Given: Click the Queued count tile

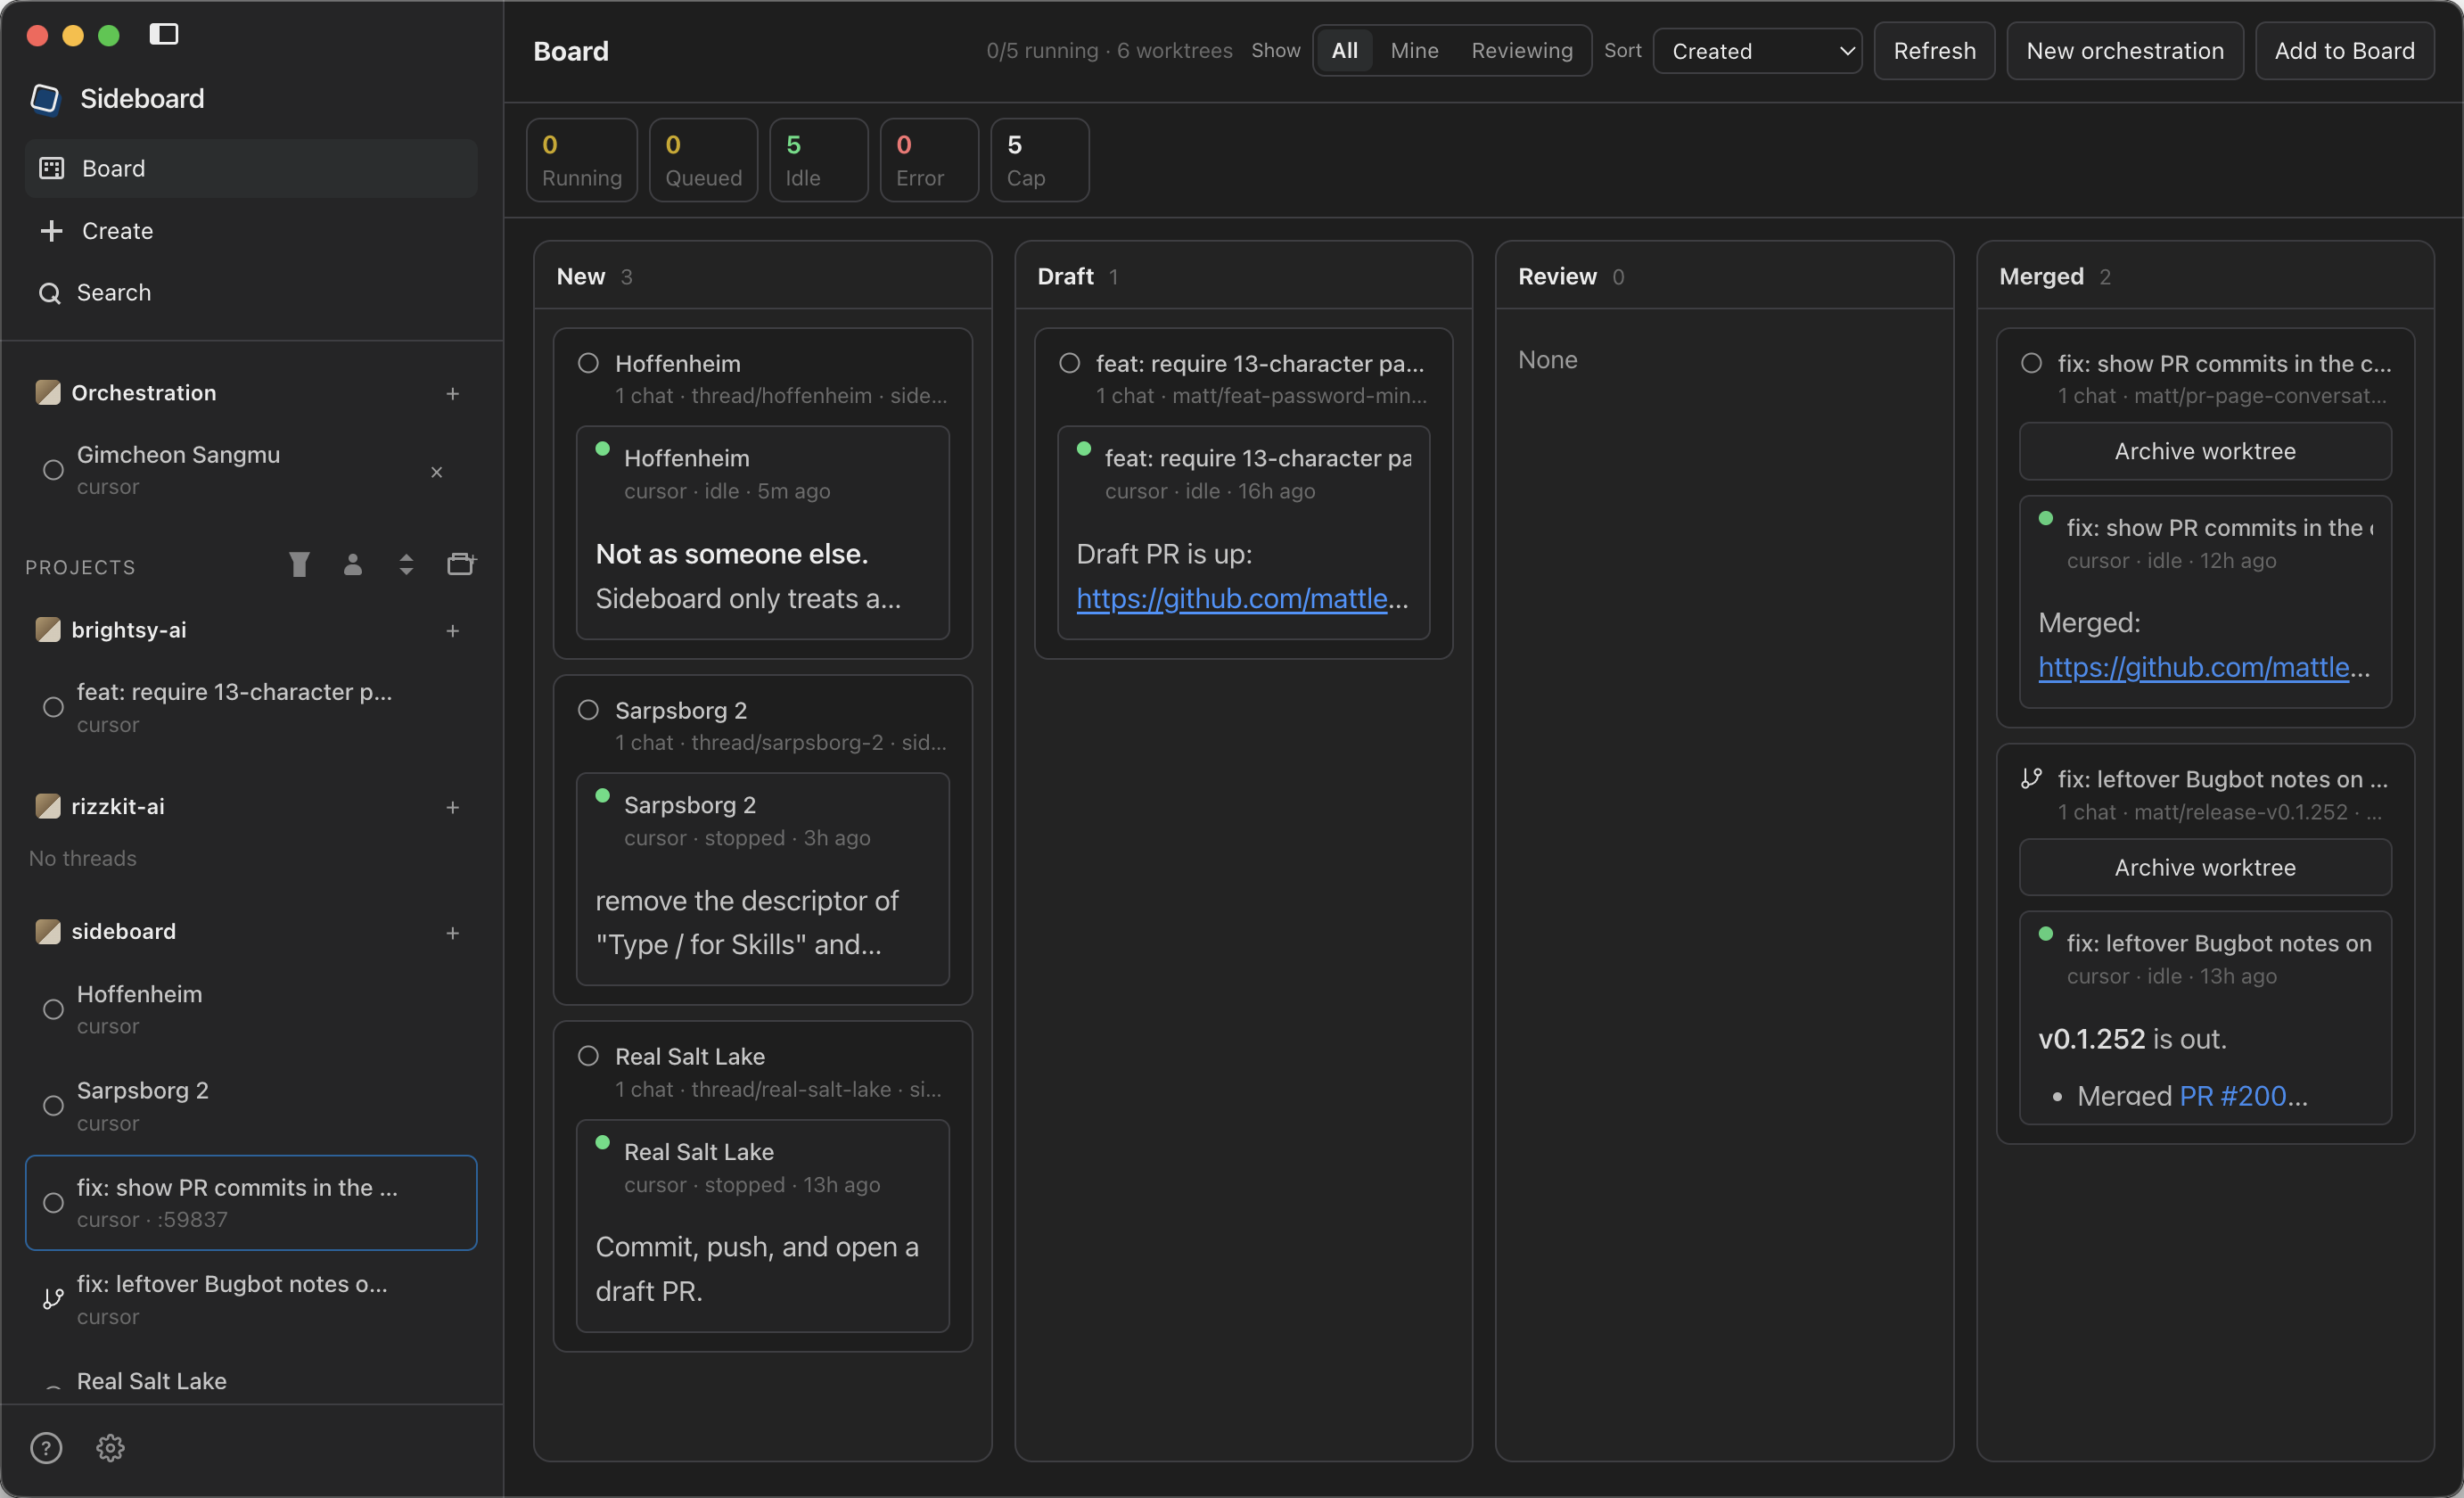Looking at the screenshot, I should (704, 160).
